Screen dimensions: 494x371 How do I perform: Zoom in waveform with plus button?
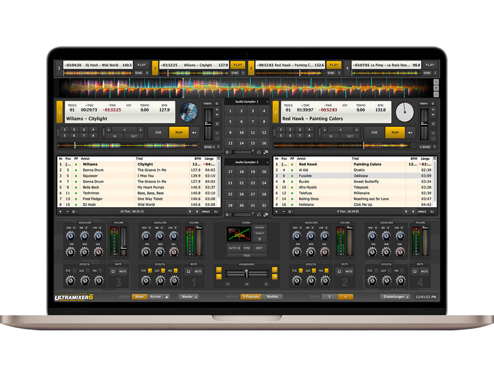click(x=436, y=82)
